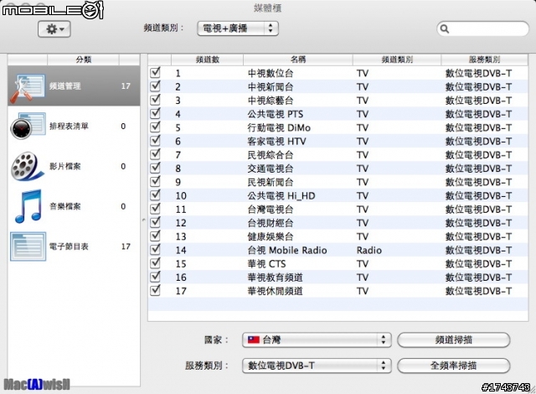
Task: Select 音樂檔案 category in sidebar
Action: pyautogui.click(x=74, y=206)
